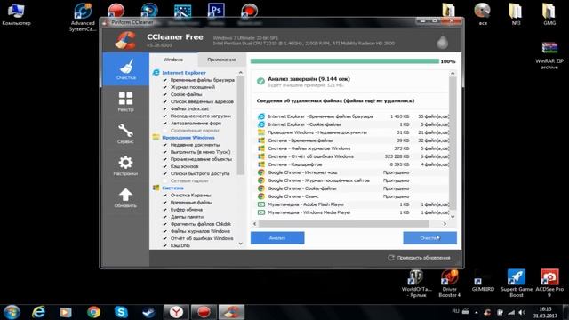Expand hidden system tray icons arrow
Viewport: 569px width, 320px height.
pyautogui.click(x=477, y=312)
